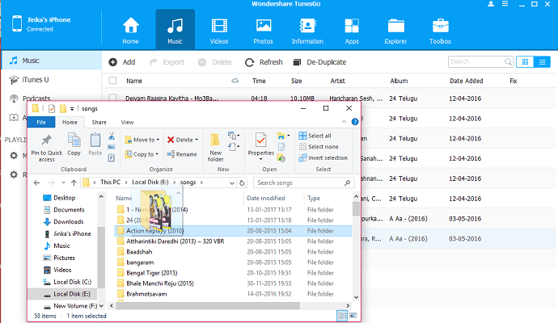Open the File menu tab
The height and width of the screenshot is (323, 558).
point(40,122)
